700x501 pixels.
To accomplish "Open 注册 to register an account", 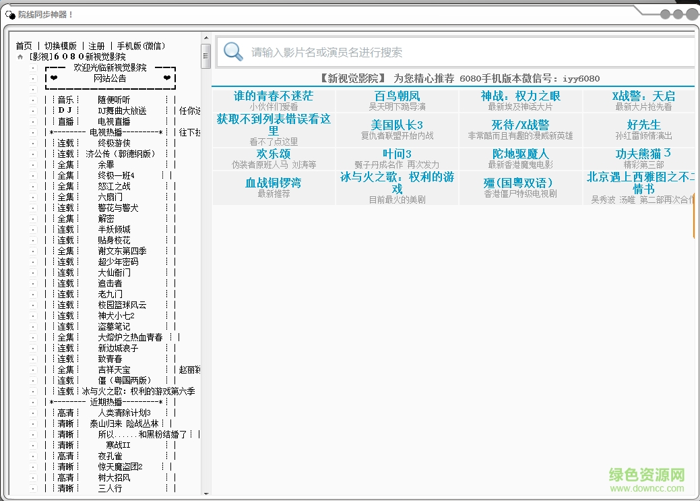I will click(x=94, y=45).
